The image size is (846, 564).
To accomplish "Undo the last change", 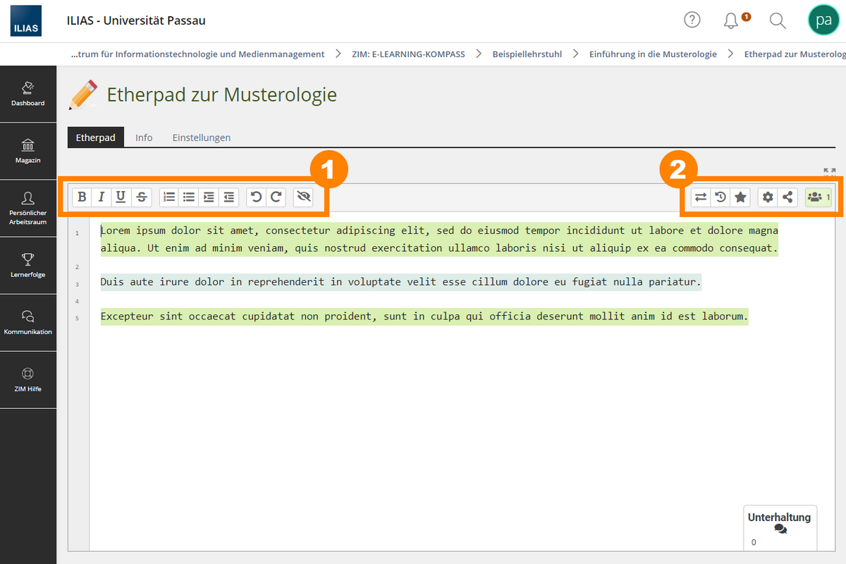I will (x=257, y=197).
